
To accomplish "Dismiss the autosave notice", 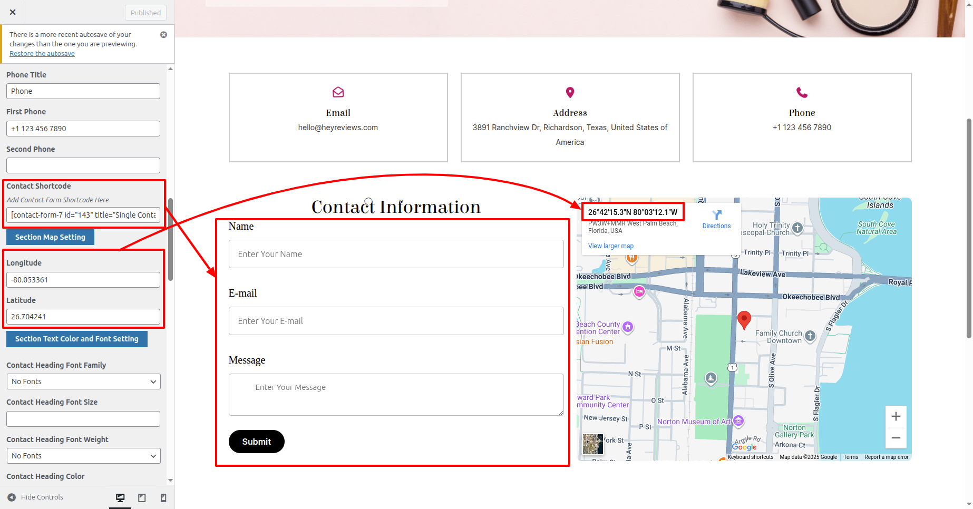I will [163, 35].
